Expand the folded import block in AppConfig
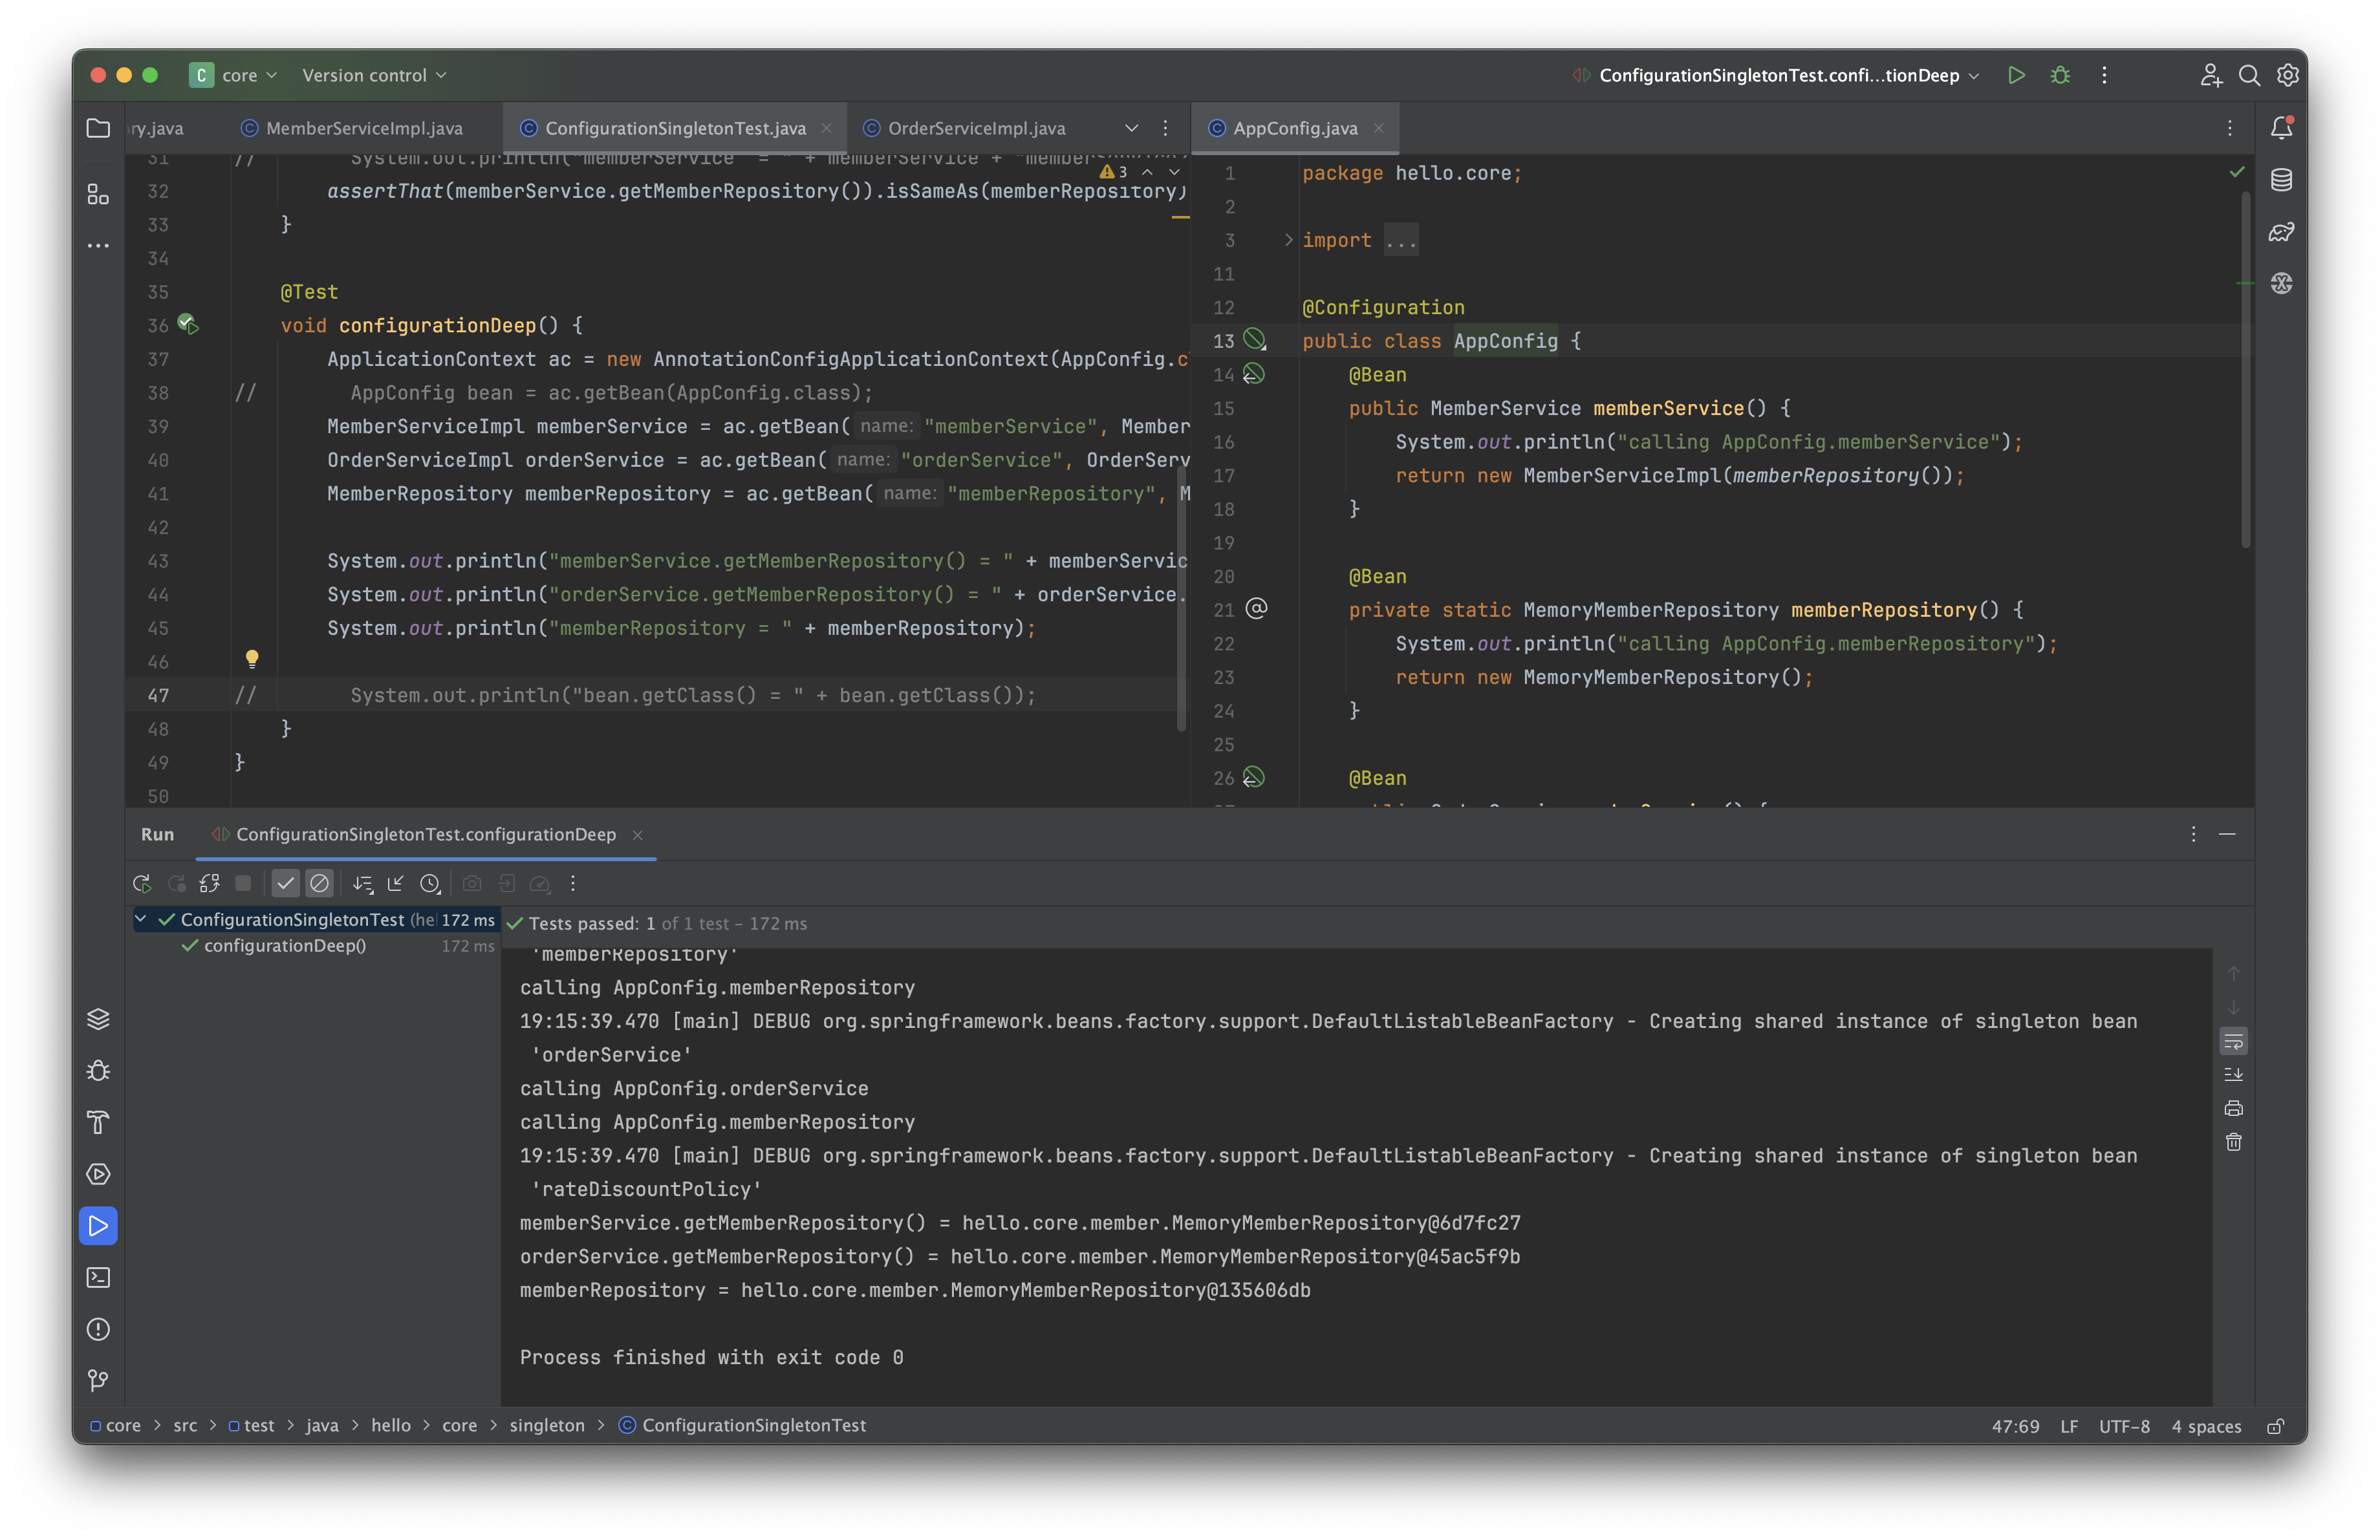Viewport: 2380px width, 1540px height. (x=1288, y=240)
